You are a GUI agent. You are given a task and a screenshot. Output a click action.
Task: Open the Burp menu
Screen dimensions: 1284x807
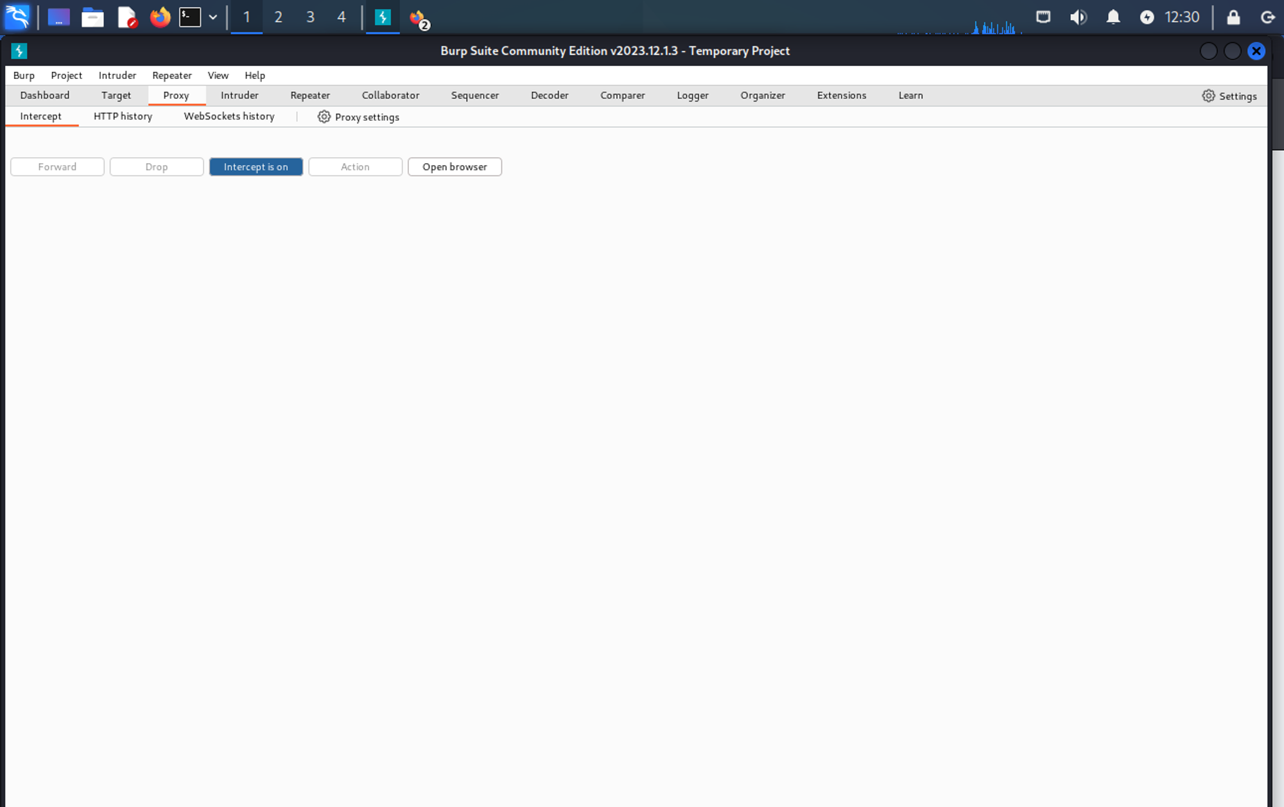click(24, 75)
